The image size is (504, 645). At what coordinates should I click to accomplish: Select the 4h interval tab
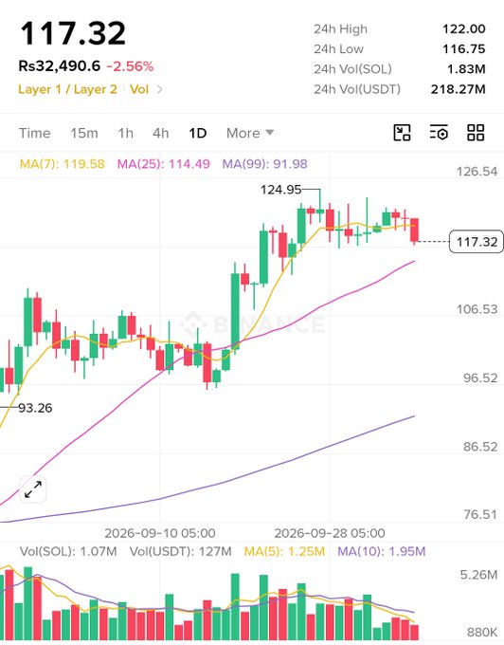(161, 134)
